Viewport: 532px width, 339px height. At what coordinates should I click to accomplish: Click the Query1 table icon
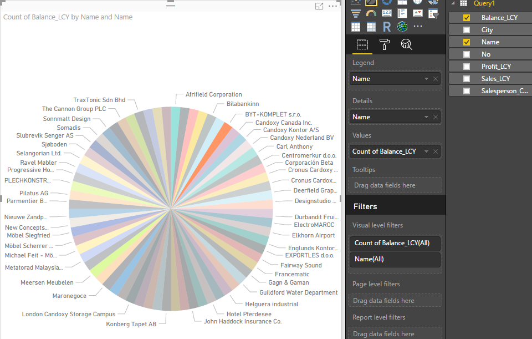click(x=463, y=3)
